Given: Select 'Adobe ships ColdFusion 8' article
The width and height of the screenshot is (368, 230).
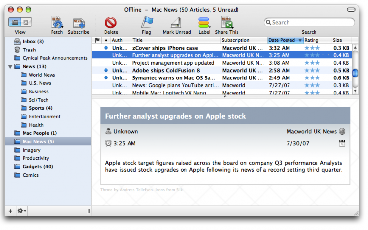Looking at the screenshot, I should (x=222, y=70).
